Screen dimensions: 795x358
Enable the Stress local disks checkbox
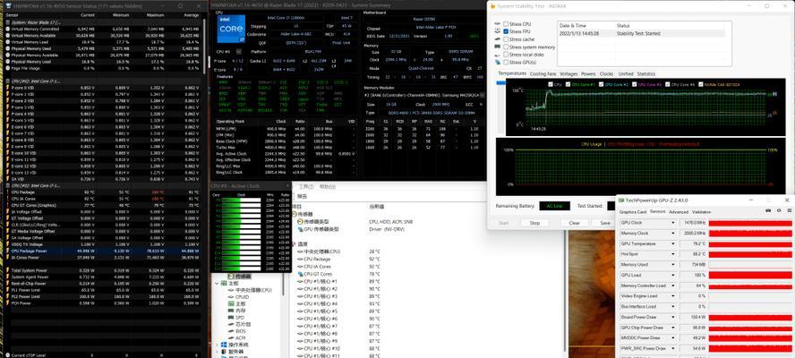(x=506, y=55)
